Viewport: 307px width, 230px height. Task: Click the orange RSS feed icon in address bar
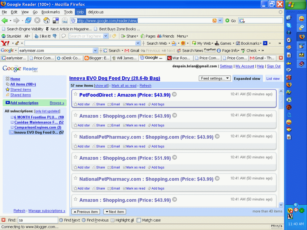coord(215,21)
